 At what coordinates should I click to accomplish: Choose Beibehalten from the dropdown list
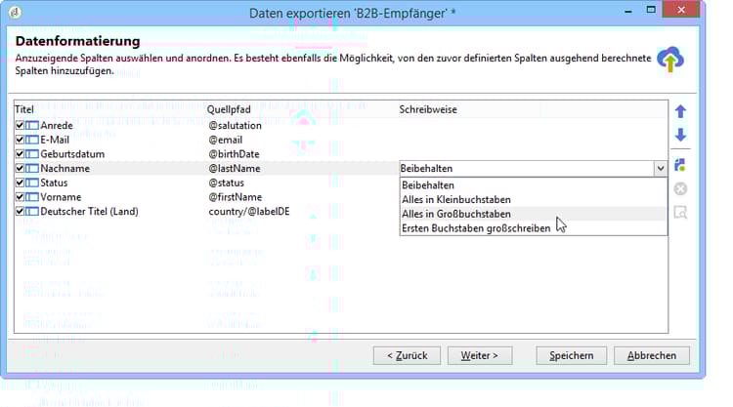click(533, 185)
